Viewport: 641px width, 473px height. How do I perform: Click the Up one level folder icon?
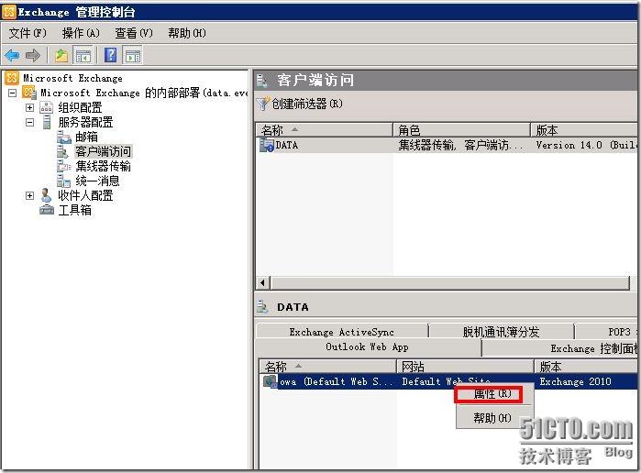click(61, 55)
